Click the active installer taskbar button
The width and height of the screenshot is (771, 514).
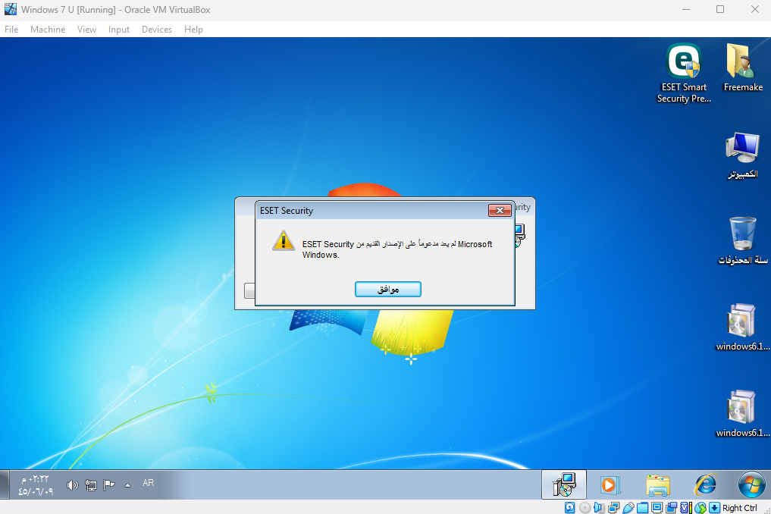[564, 484]
